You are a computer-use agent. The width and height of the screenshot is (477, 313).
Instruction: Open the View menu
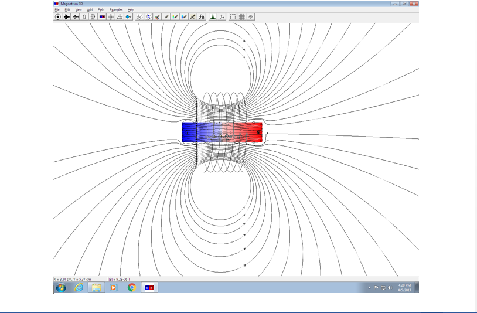coord(78,10)
